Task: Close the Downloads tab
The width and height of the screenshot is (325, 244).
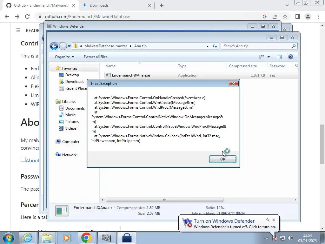Action: point(149,6)
